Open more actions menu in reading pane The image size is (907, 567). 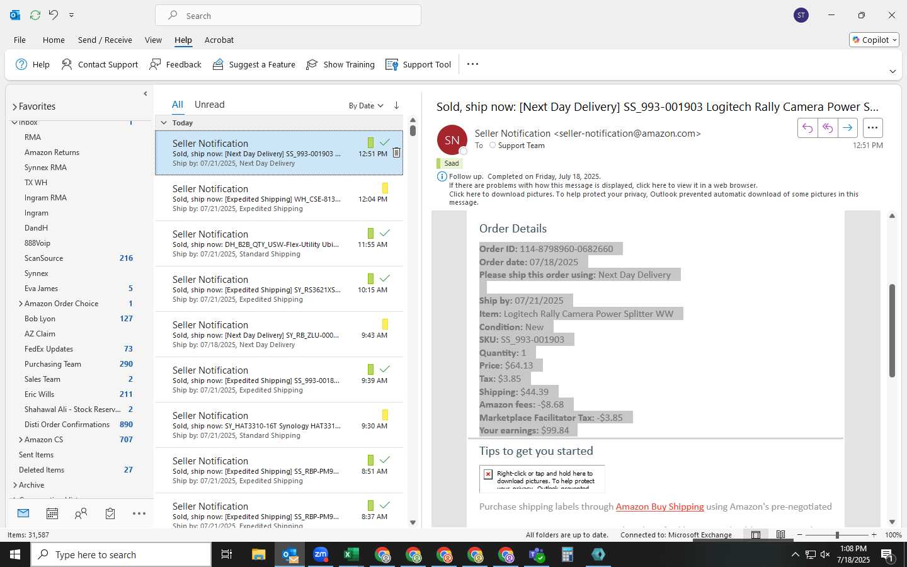pos(872,128)
